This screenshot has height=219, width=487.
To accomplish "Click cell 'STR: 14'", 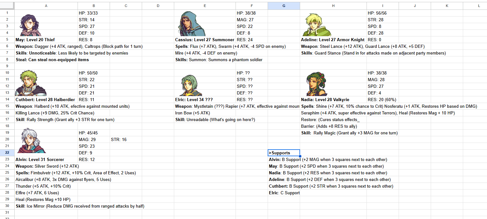I will 94,20.
